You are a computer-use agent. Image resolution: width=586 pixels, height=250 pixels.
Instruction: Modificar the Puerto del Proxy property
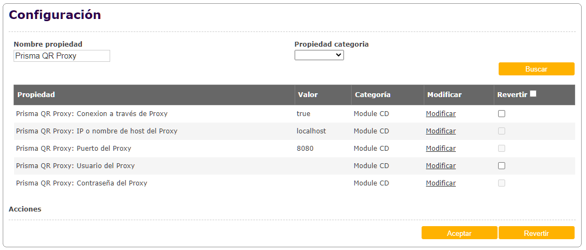441,149
